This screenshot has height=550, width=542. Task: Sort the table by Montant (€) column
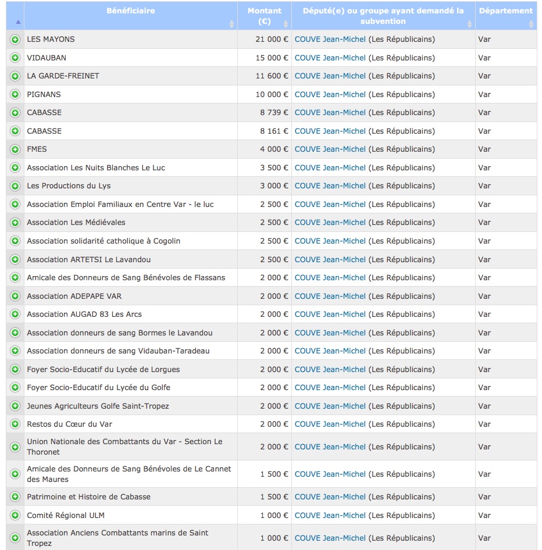tap(265, 16)
